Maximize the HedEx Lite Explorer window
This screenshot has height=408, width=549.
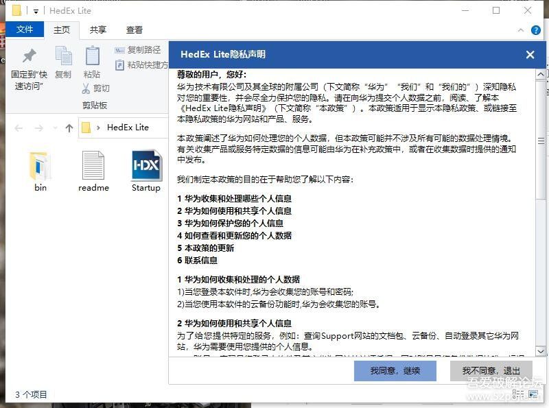tap(495, 10)
